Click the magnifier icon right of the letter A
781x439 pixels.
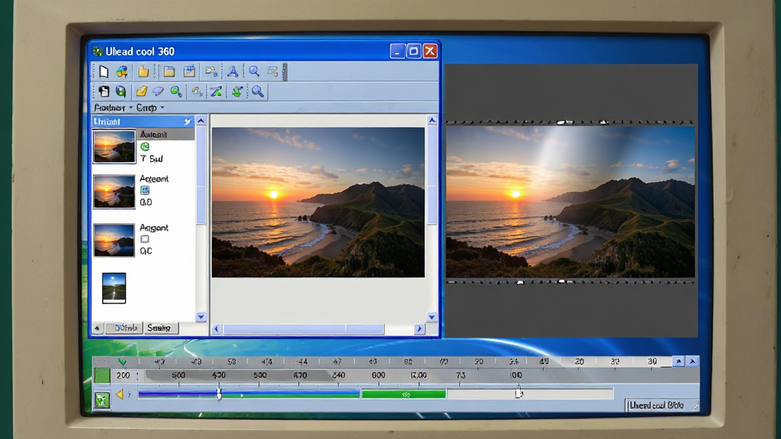254,72
